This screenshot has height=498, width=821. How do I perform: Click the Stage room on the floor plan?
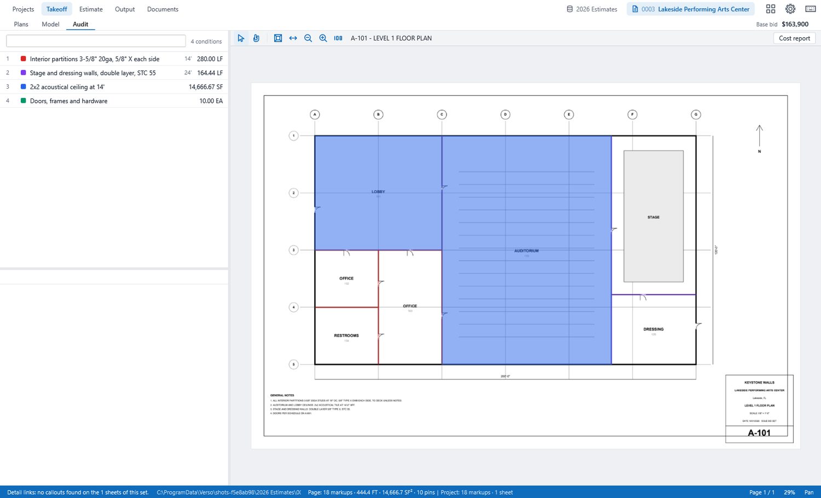(654, 216)
